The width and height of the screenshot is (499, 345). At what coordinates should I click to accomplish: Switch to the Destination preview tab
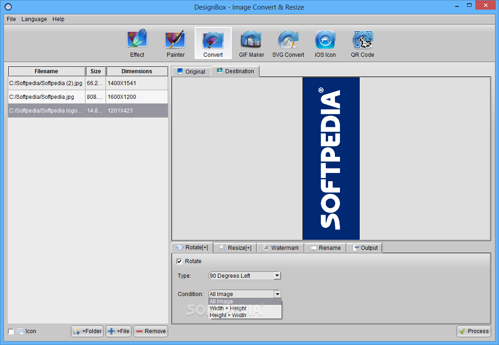pyautogui.click(x=235, y=71)
